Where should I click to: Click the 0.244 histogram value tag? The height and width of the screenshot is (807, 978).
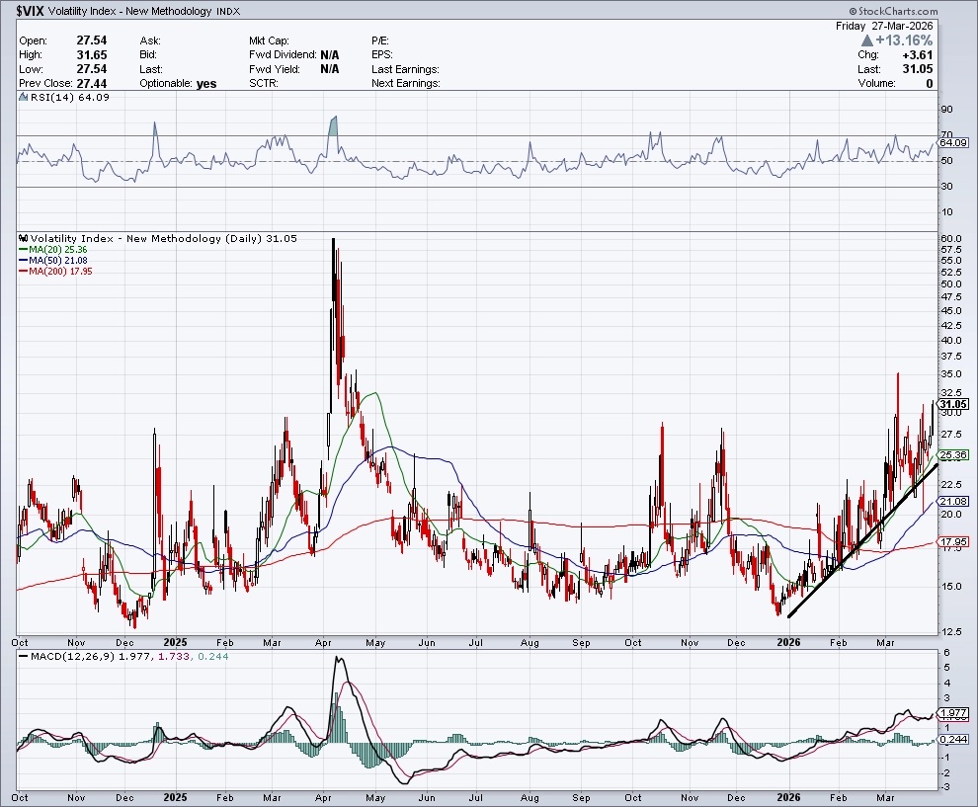952,739
